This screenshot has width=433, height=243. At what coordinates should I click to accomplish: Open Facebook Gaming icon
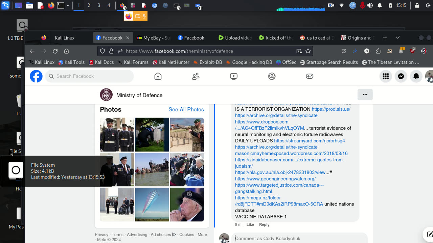(x=310, y=76)
